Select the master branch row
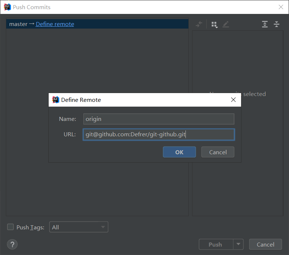289x255 pixels. click(x=18, y=24)
